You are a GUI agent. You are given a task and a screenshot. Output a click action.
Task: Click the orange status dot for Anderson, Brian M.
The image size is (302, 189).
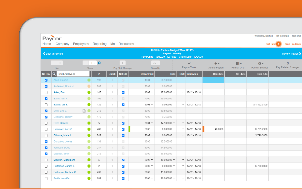tap(89, 86)
